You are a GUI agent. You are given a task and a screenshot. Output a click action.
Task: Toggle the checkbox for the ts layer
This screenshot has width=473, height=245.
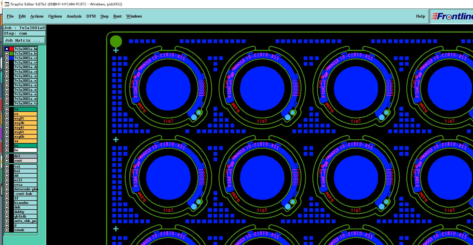[7, 109]
